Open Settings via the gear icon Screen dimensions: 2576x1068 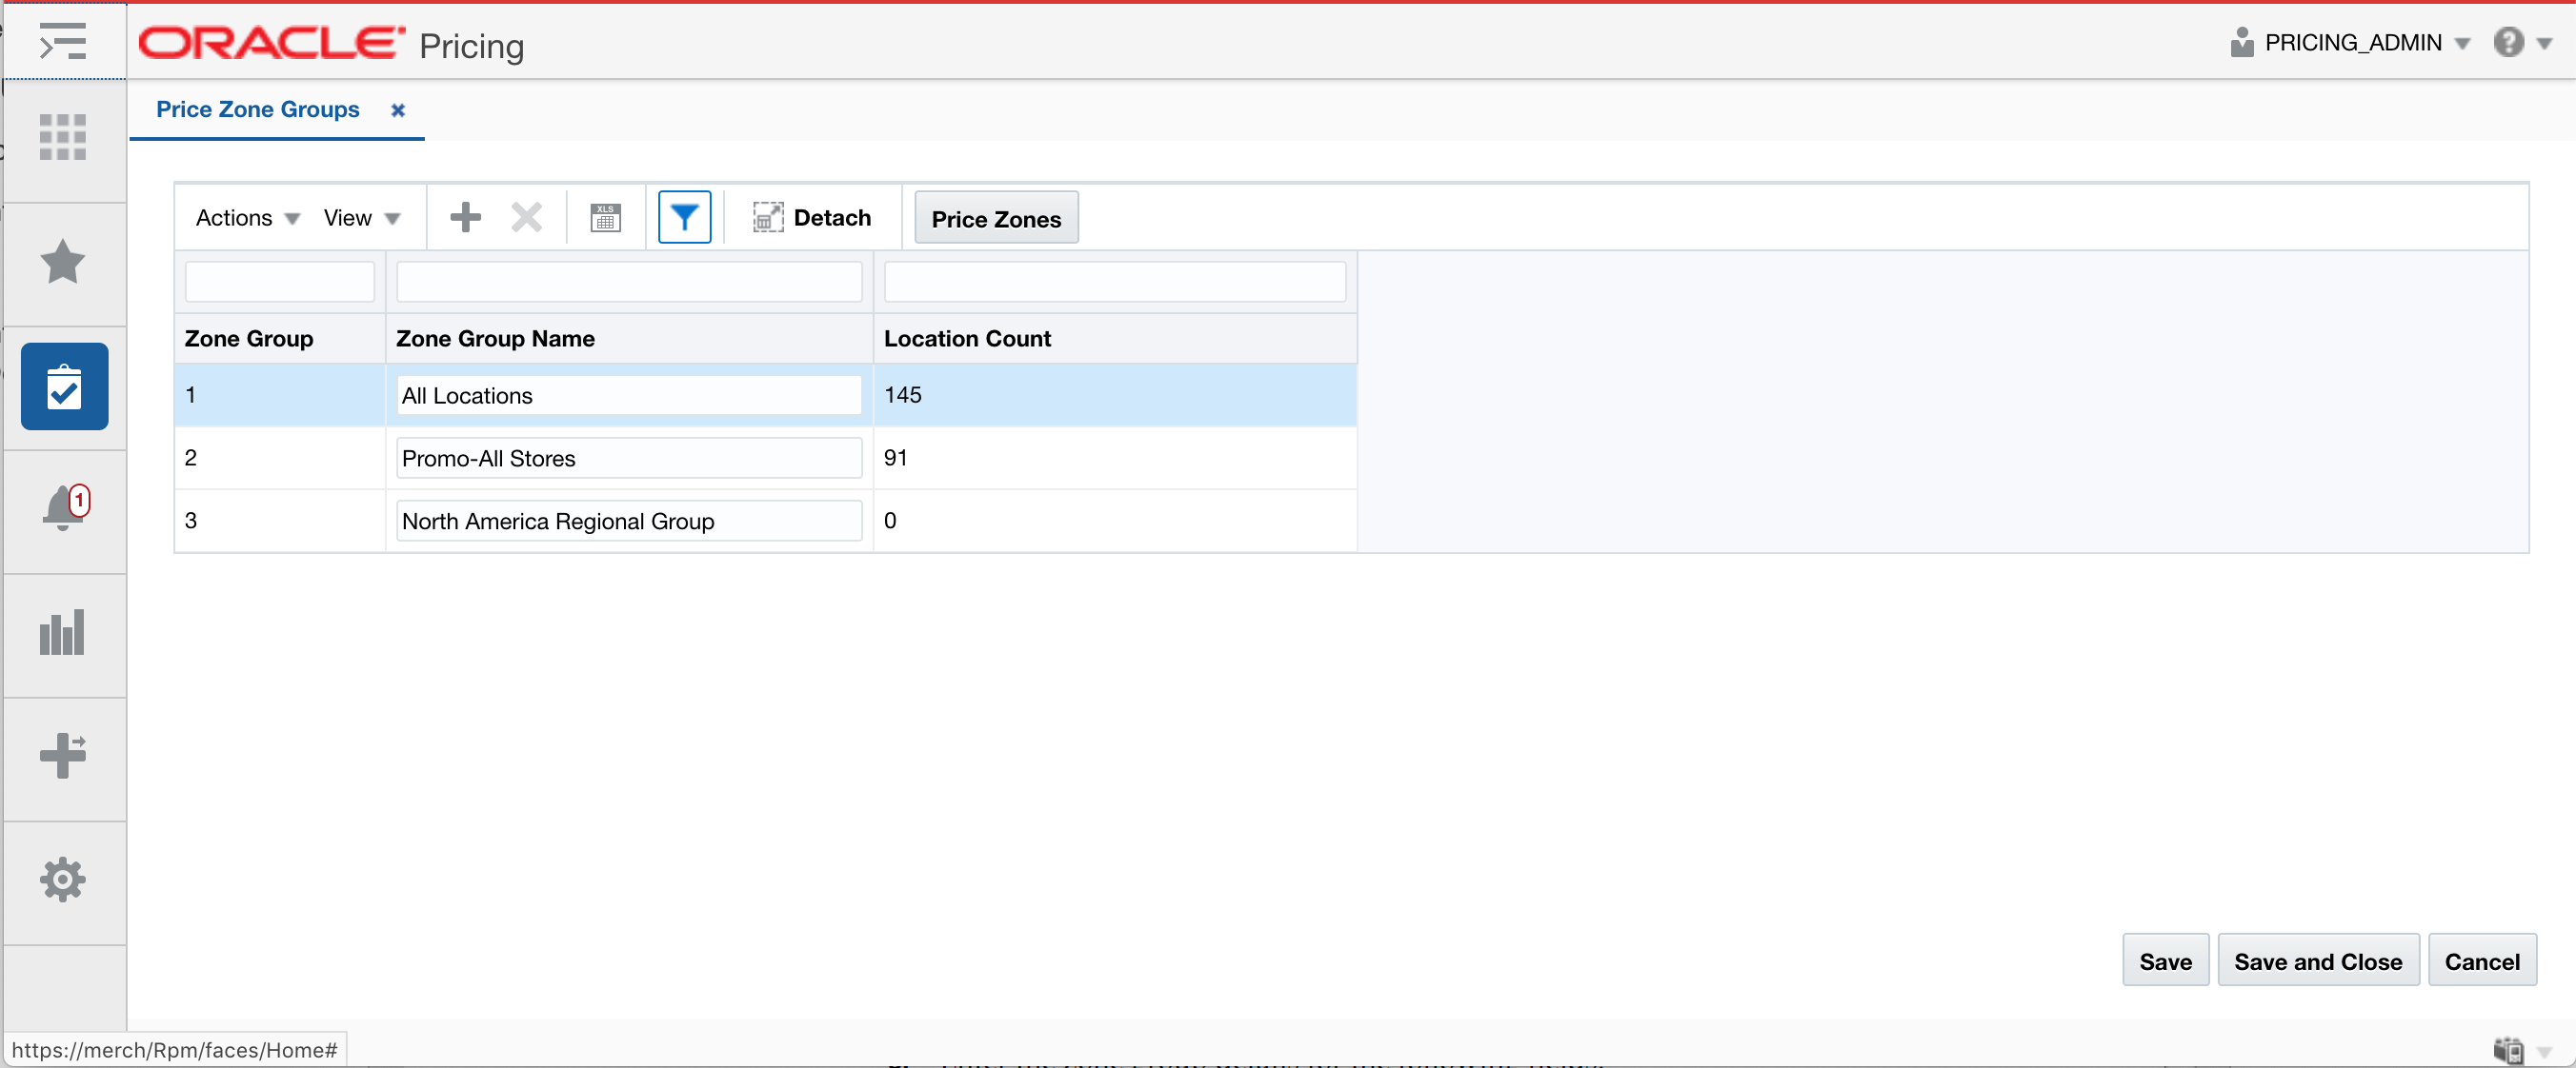coord(63,880)
